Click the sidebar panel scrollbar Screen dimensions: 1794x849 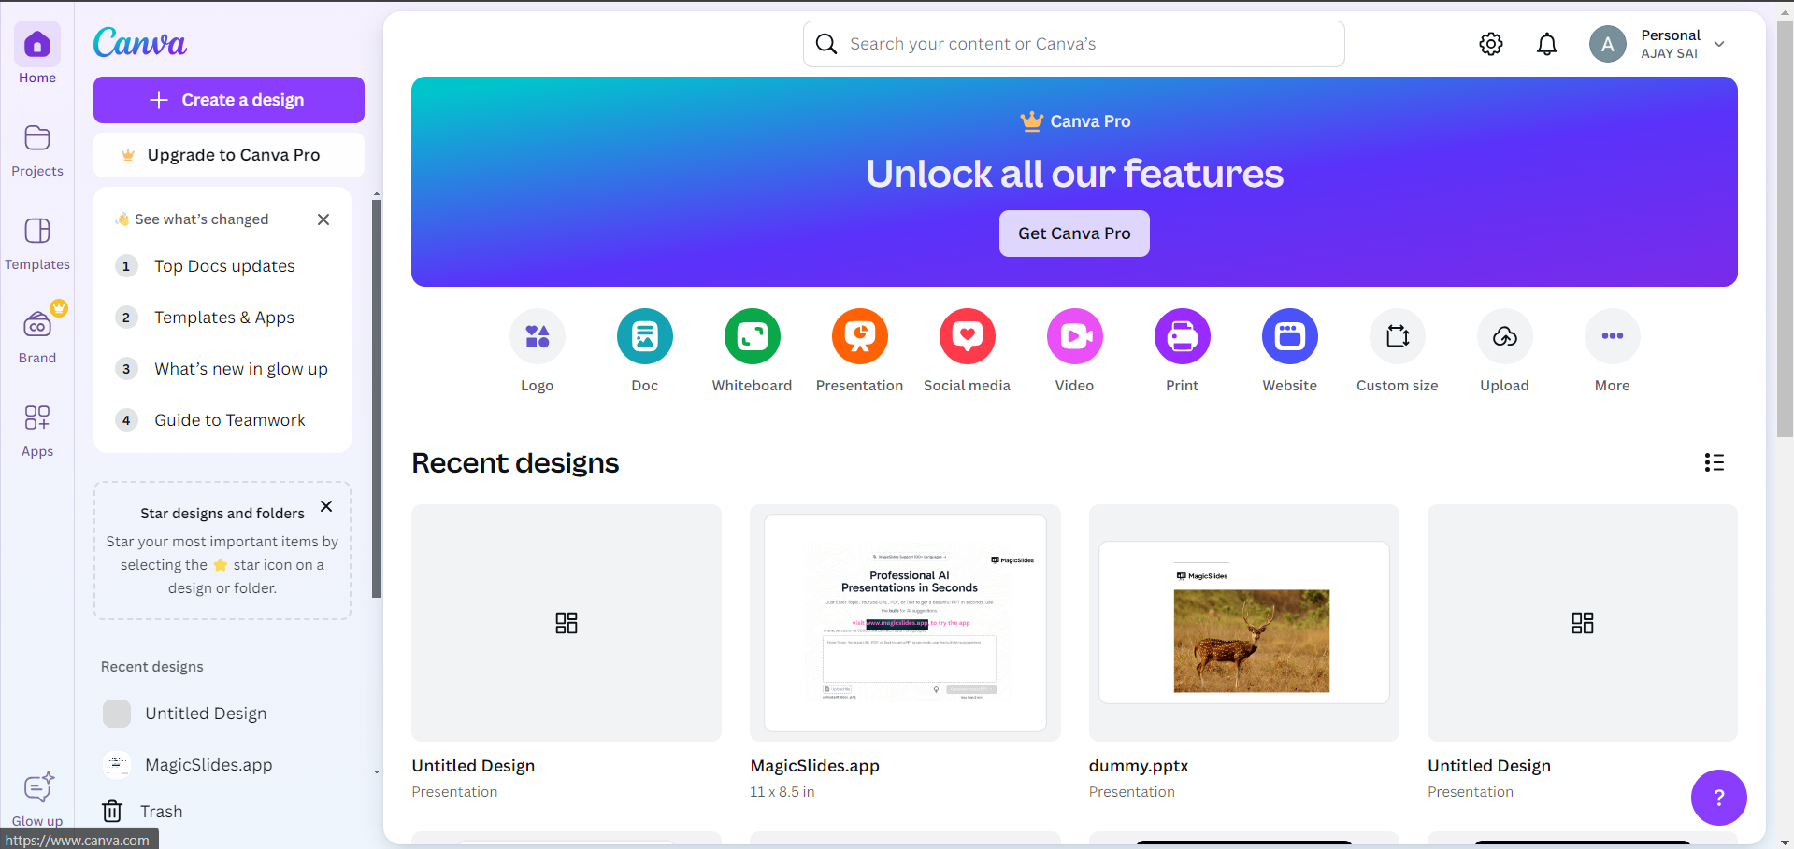coord(377,399)
